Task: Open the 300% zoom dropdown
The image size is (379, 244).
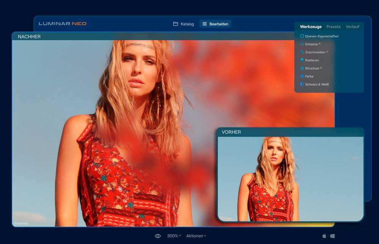Action: [174, 236]
